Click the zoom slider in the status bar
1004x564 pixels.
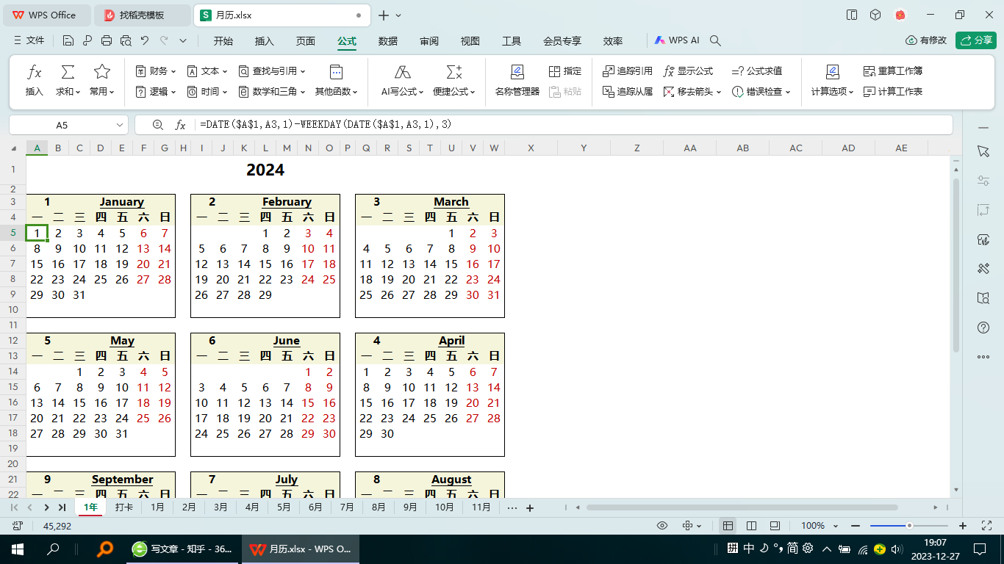pos(909,526)
